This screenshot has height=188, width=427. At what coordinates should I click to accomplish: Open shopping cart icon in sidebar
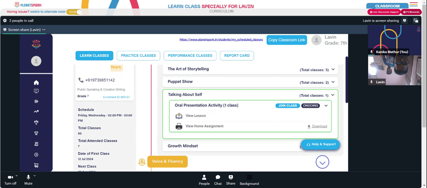[36, 165]
